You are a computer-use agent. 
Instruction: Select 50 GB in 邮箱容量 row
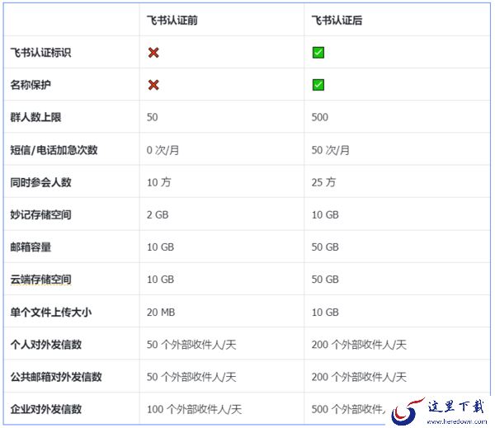[x=325, y=247]
